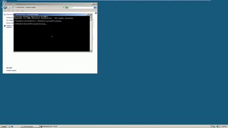228x128 pixels.
Task: Open the Tools menu in Windows Update
Action: (x=18, y=11)
